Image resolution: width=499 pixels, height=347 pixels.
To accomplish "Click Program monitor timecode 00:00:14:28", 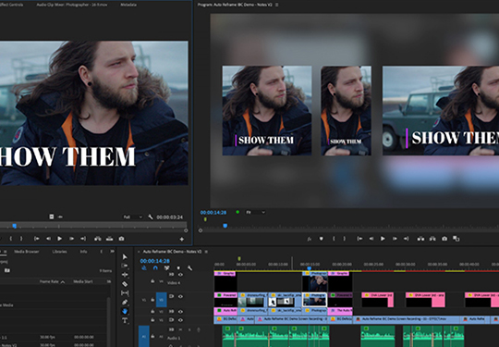I will (x=213, y=213).
